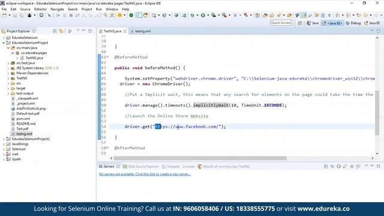
Task: Open Results of running class TestNG tab
Action: coord(224,167)
